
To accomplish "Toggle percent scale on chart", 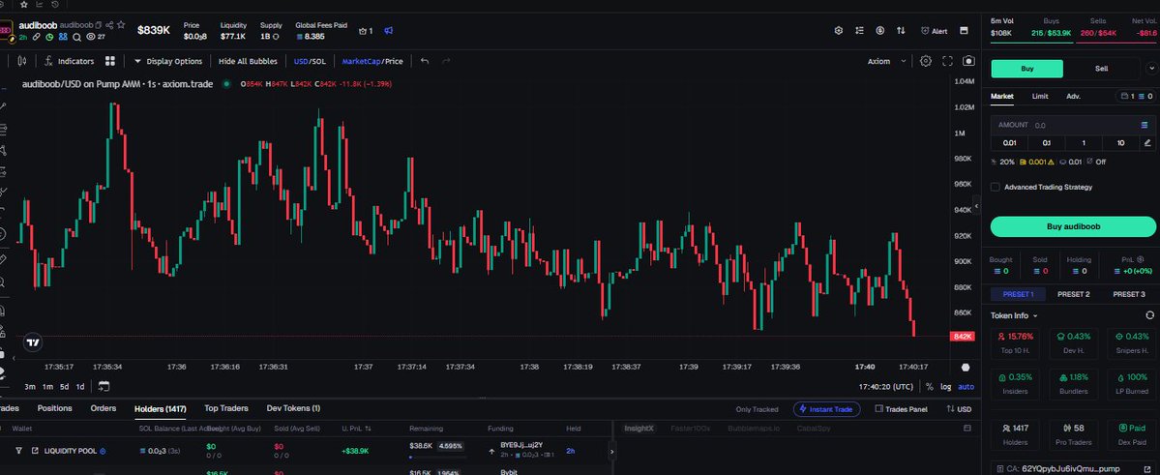I will point(929,386).
